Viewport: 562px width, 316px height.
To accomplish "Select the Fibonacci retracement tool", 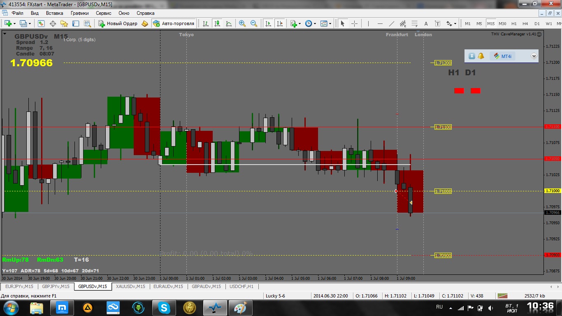I will tap(414, 23).
